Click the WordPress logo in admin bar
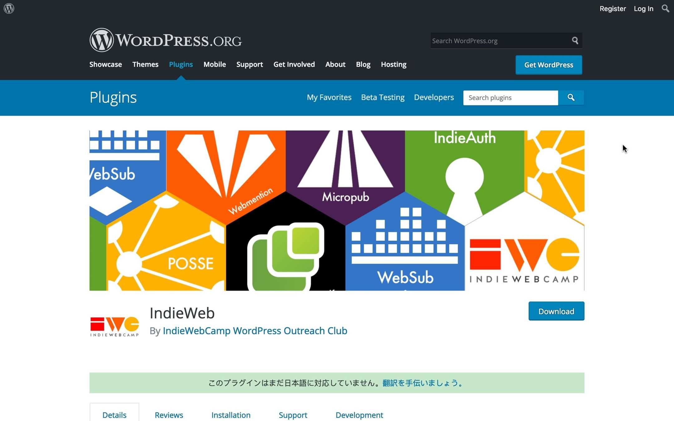This screenshot has height=421, width=674. (9, 8)
